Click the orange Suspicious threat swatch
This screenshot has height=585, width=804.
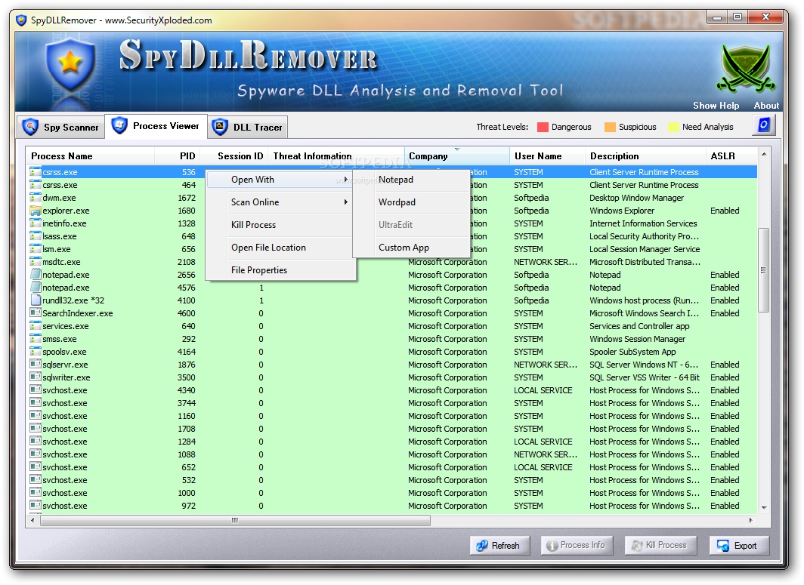[610, 127]
